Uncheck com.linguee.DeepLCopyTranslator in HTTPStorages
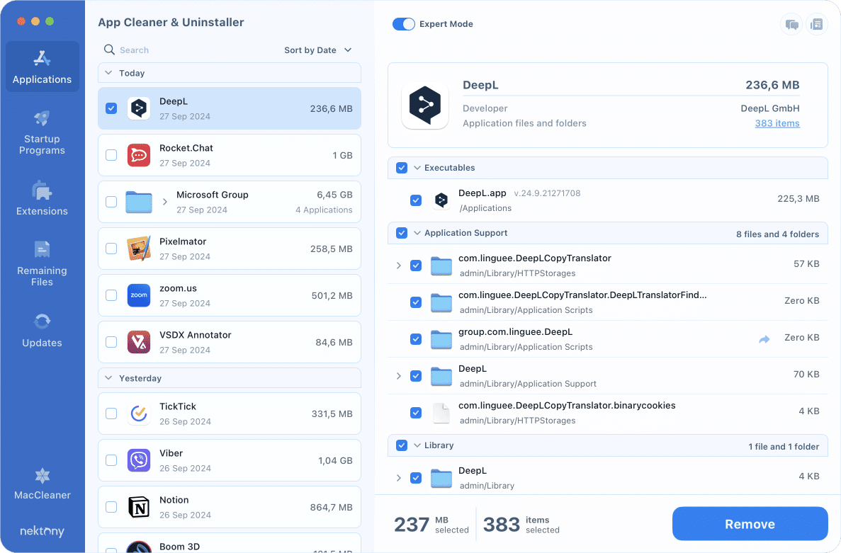The height and width of the screenshot is (553, 841). (x=416, y=266)
